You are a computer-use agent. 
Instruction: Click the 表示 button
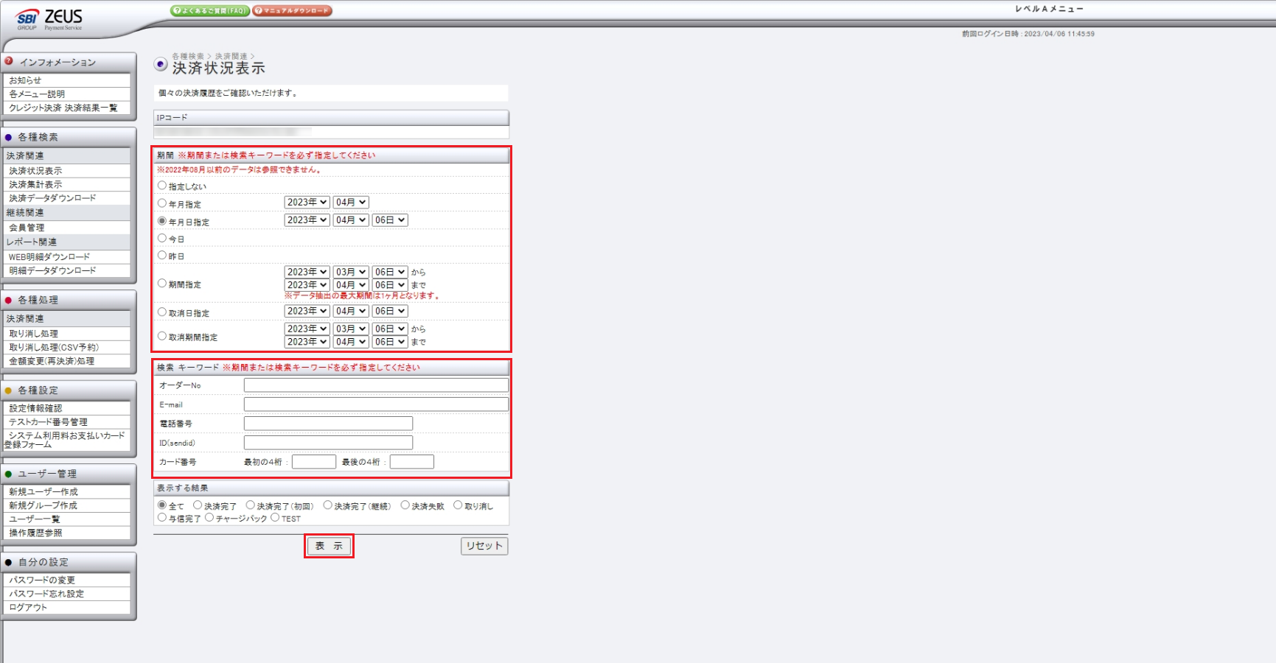(329, 546)
